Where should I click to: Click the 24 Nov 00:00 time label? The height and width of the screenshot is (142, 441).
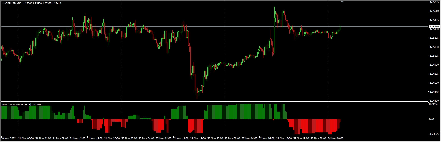pyautogui.click(x=336, y=139)
